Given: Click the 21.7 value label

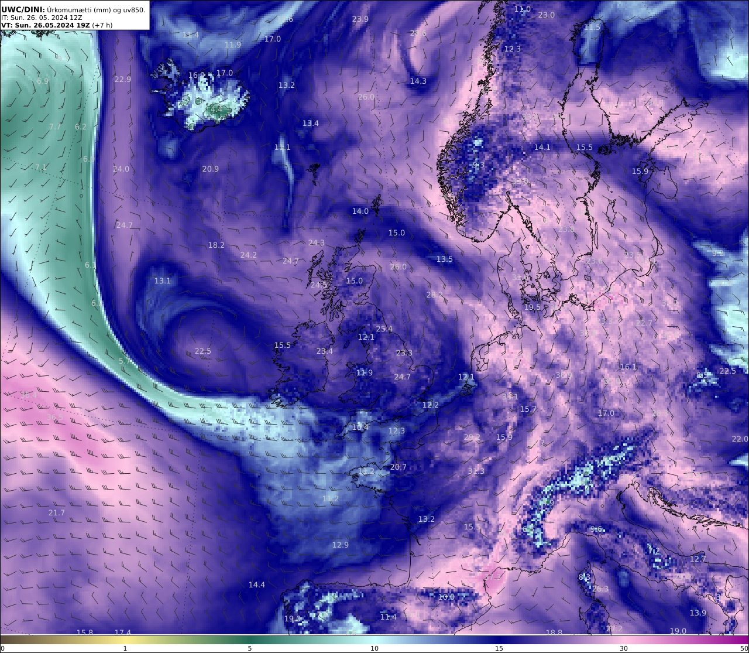Looking at the screenshot, I should (56, 512).
